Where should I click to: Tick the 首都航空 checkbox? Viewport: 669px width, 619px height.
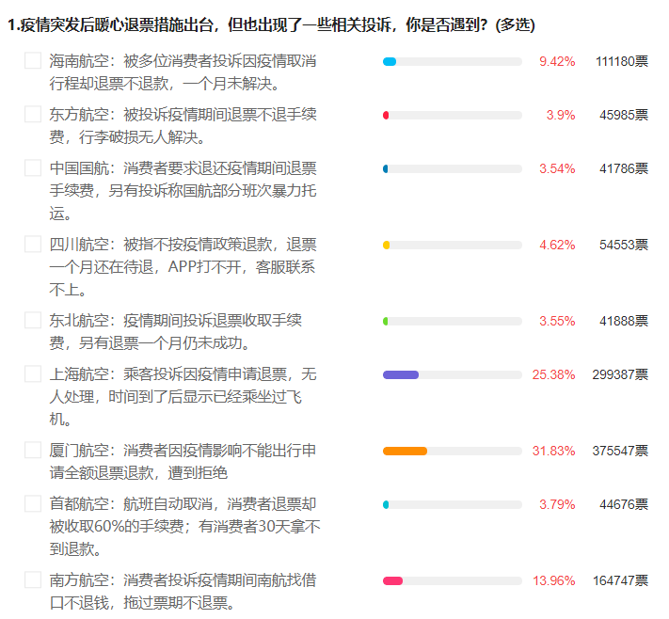(x=33, y=504)
